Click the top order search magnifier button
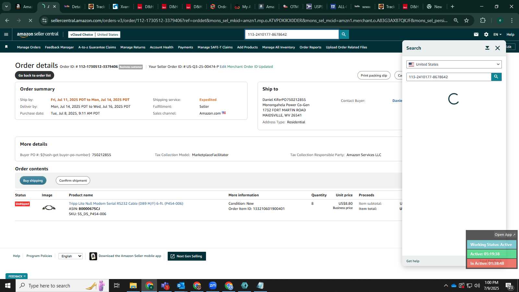 click(344, 34)
